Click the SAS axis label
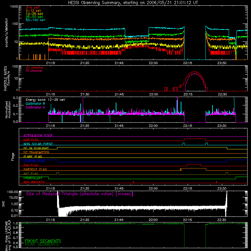The image size is (251, 251). [3, 204]
